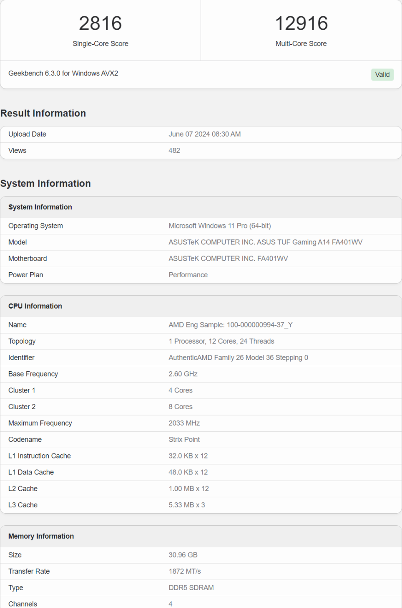This screenshot has width=402, height=608.
Task: Click the Views count 482
Action: [174, 150]
